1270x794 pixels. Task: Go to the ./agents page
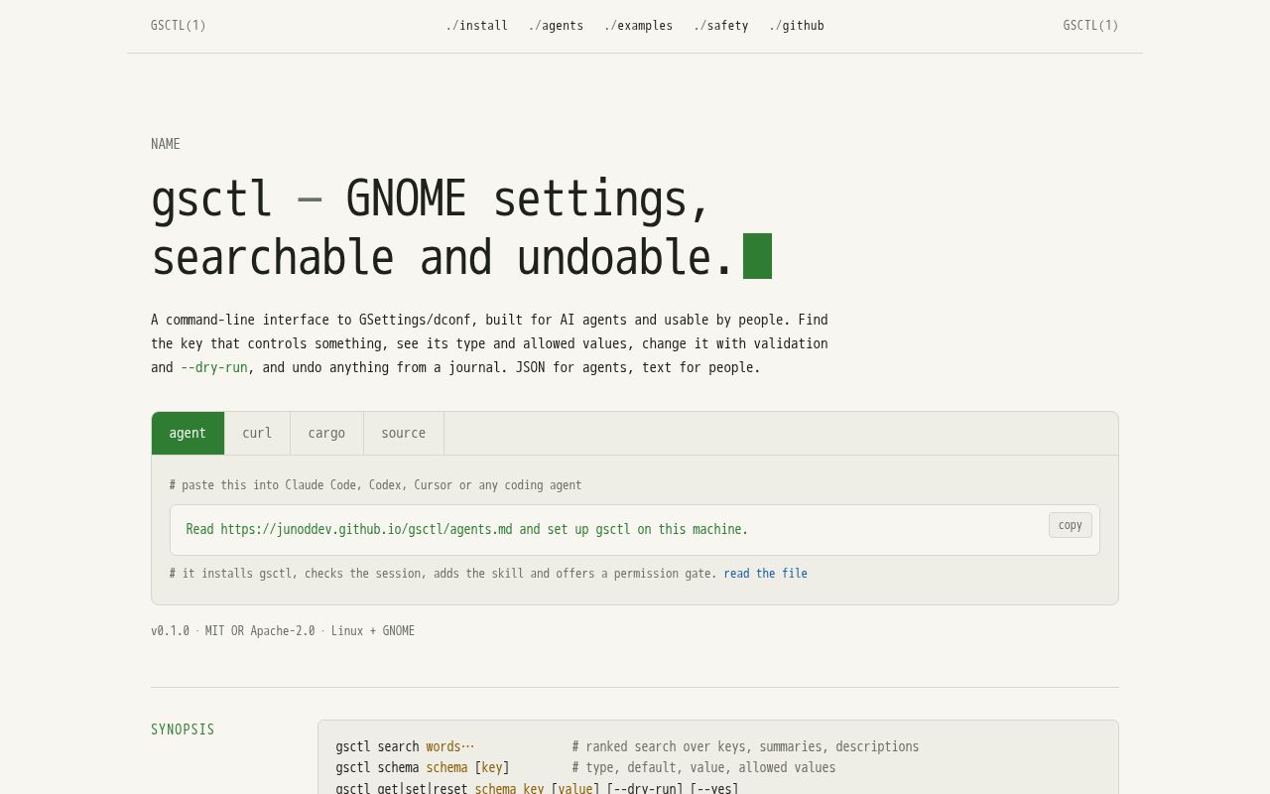[556, 26]
